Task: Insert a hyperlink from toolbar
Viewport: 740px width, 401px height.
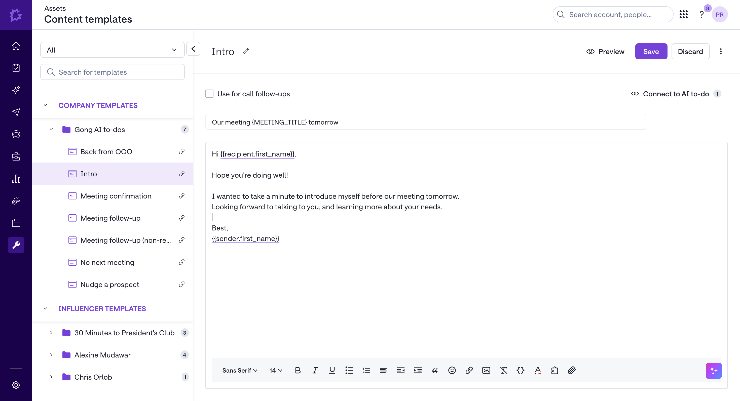Action: pos(469,370)
